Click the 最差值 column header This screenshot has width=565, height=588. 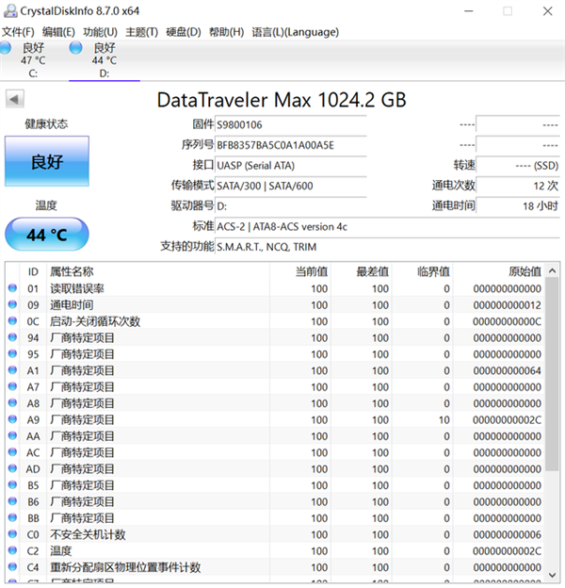(x=362, y=271)
